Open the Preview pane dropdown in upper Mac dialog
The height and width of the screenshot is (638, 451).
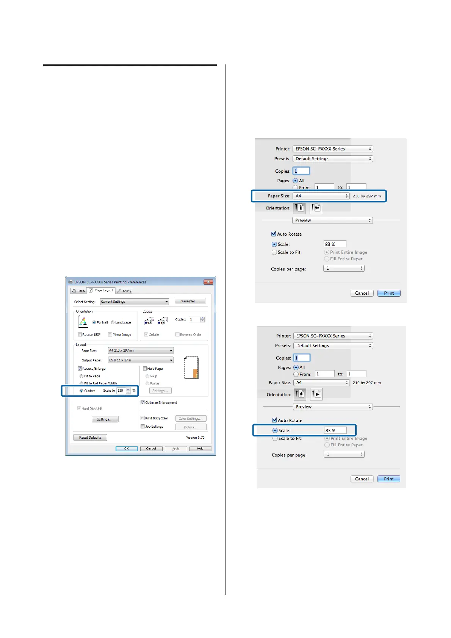click(x=332, y=220)
